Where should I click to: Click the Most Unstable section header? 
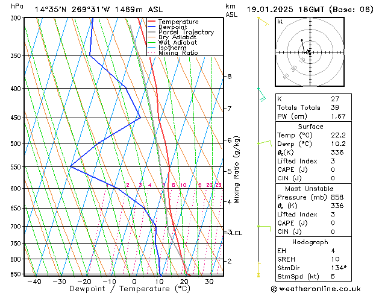click(x=309, y=189)
